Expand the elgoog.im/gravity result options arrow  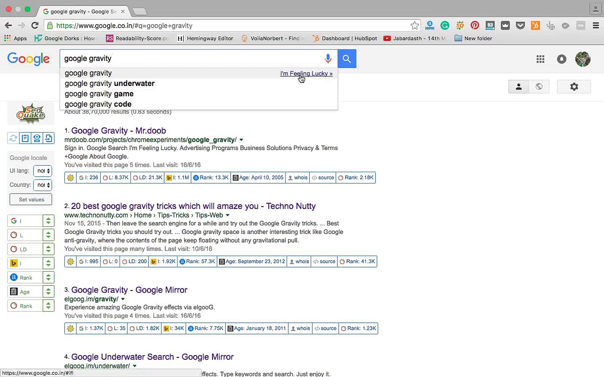click(x=123, y=299)
